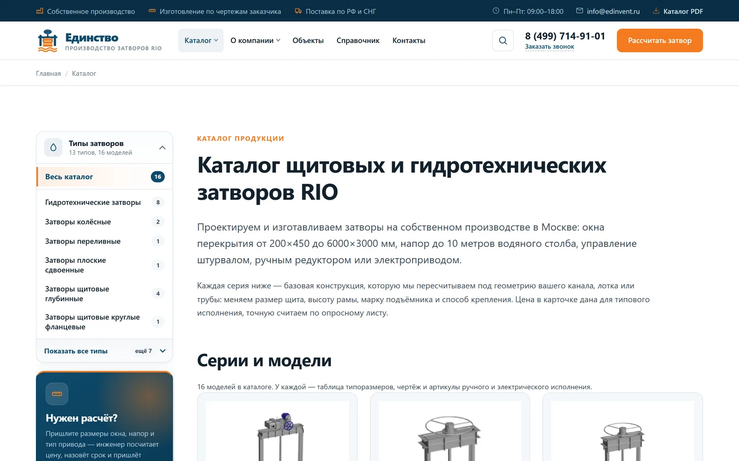Click the Серии и модели heading
This screenshot has height=461, width=739.
pyautogui.click(x=264, y=361)
